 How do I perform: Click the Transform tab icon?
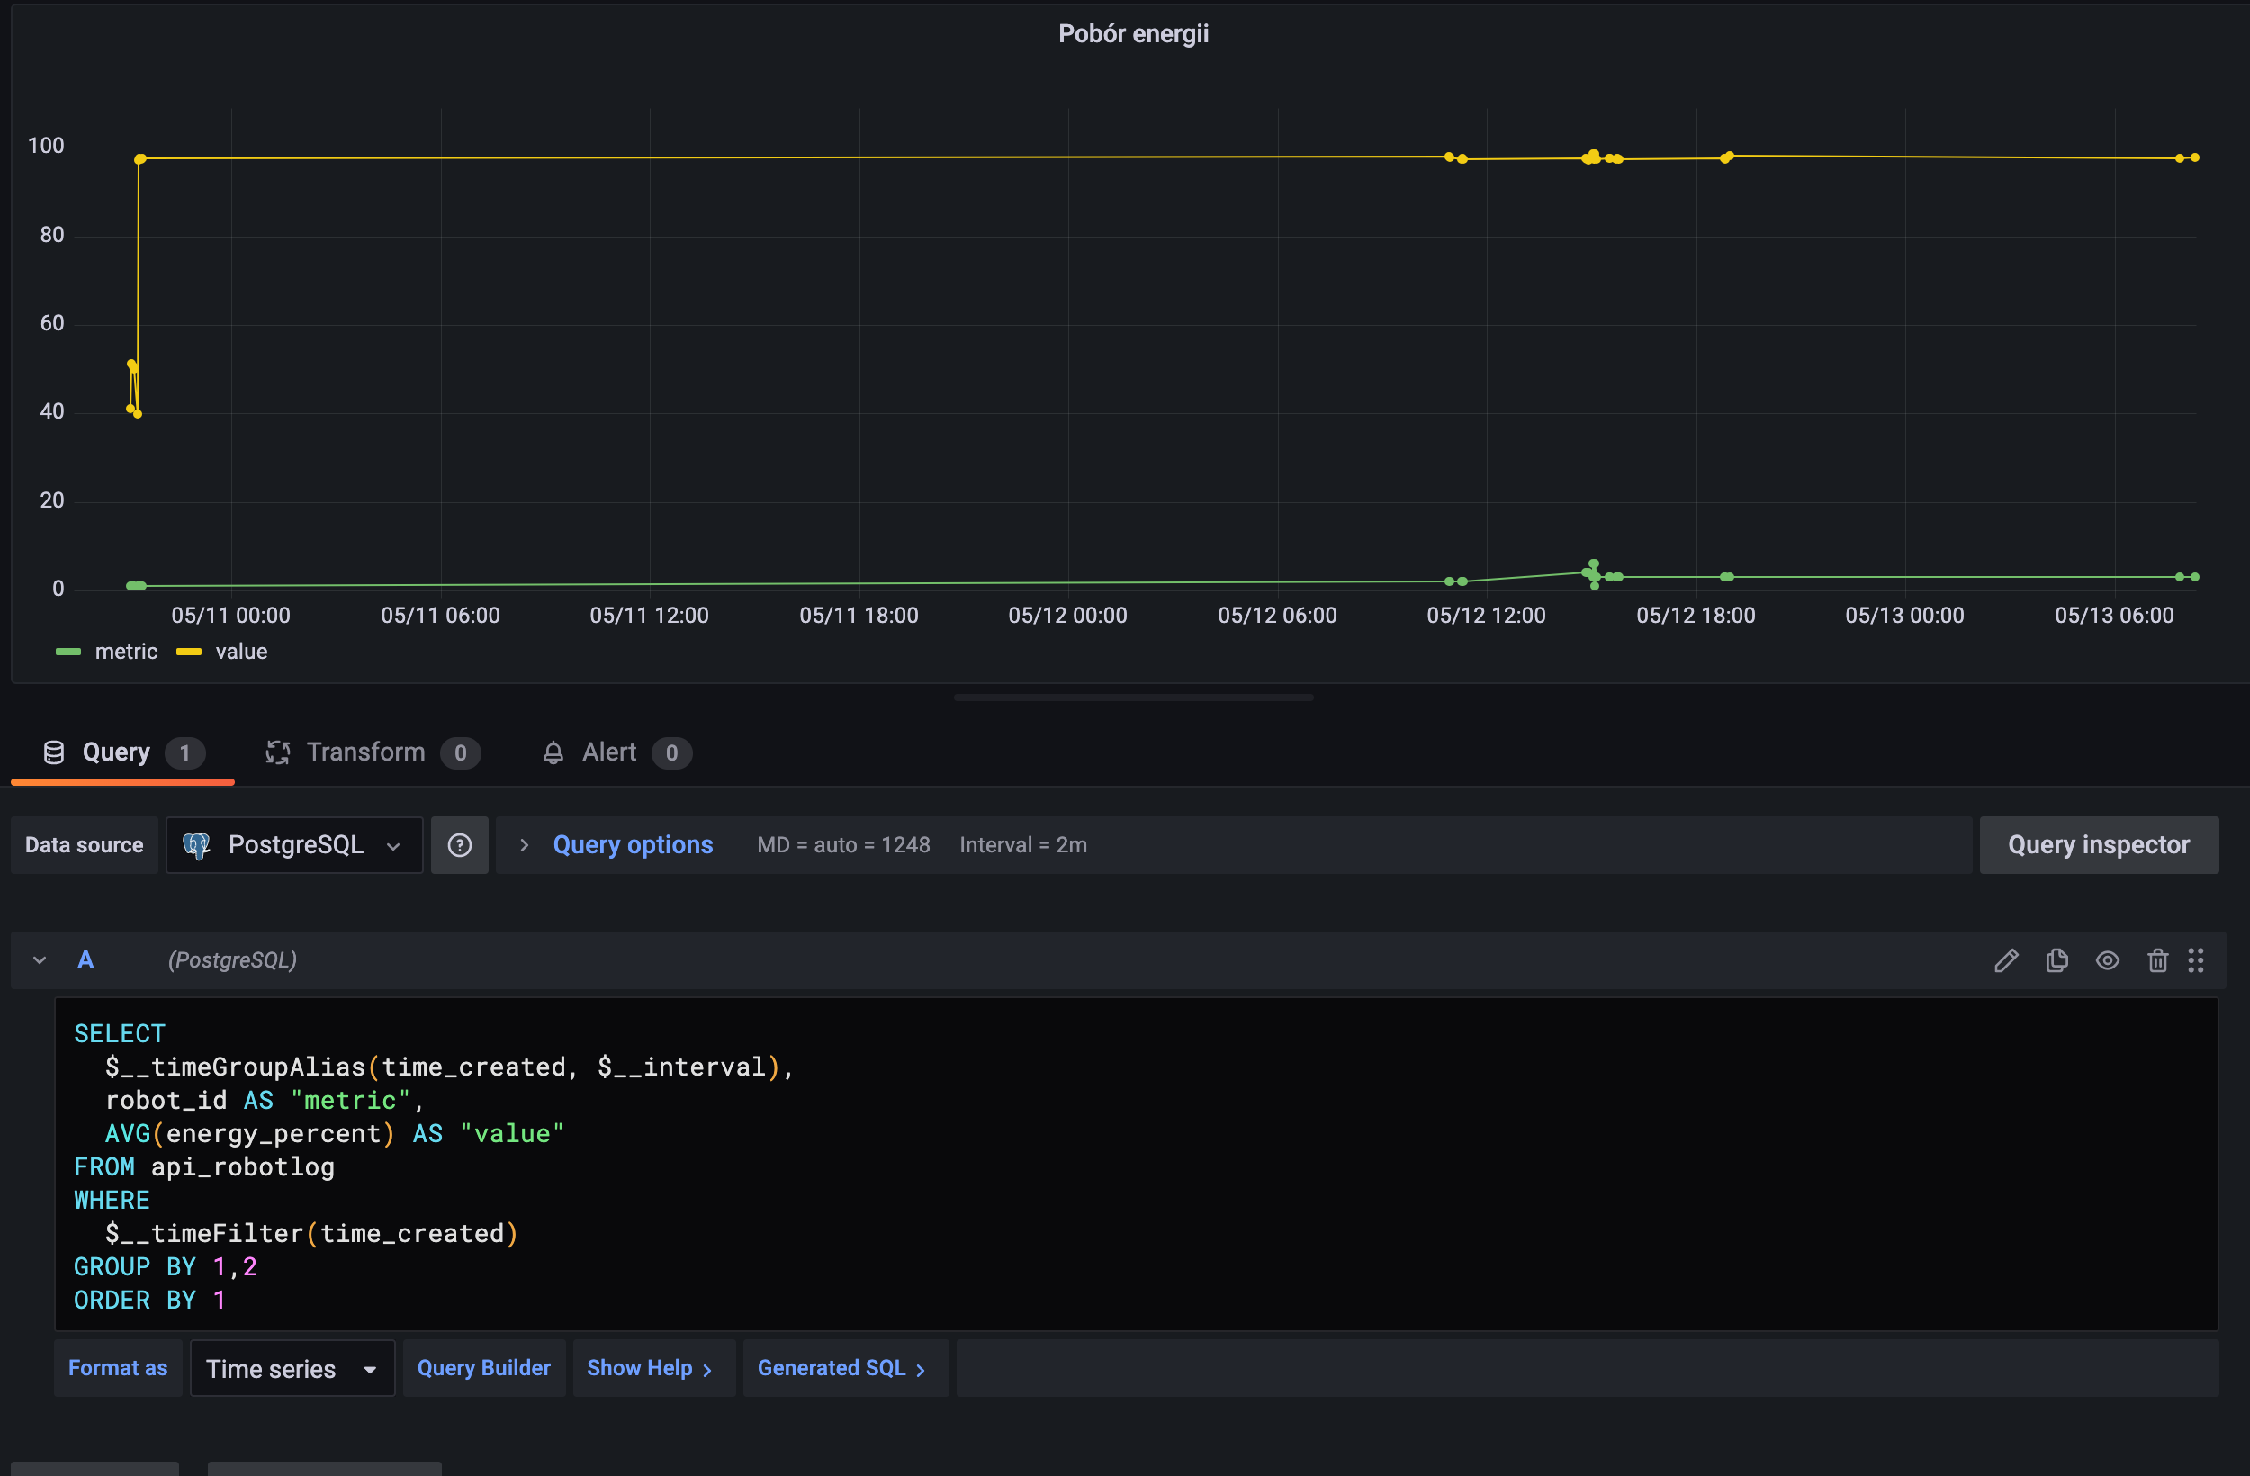pos(278,752)
